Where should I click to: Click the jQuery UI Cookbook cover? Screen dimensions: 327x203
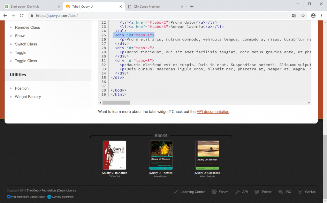[207, 155]
